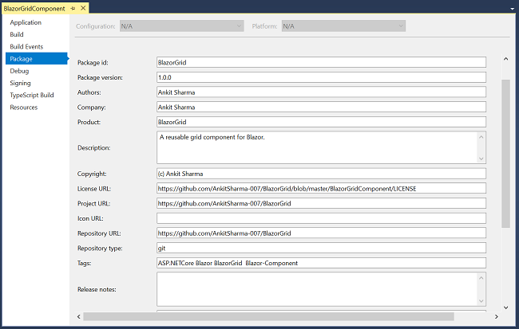
Task: Open the Resources page
Action: [23, 108]
